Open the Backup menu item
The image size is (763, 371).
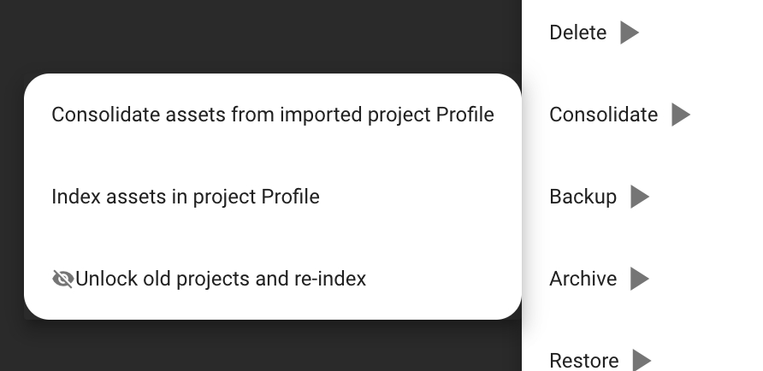(583, 197)
